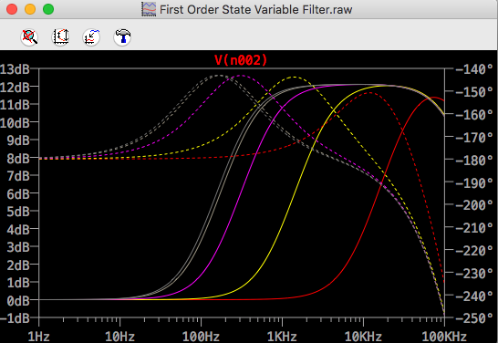Select the V(n002) trace label
Viewport: 498px width, 343px height.
click(x=241, y=59)
